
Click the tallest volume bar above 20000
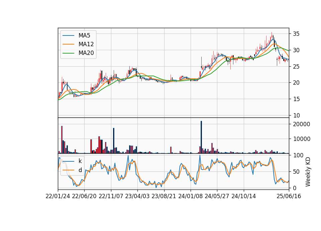pyautogui.click(x=201, y=137)
